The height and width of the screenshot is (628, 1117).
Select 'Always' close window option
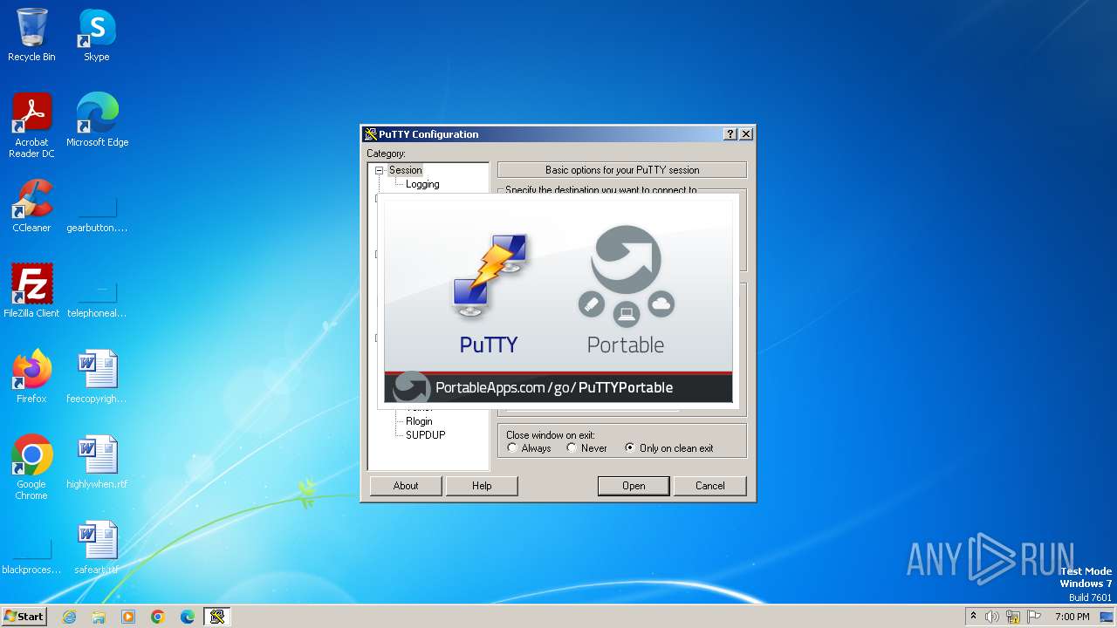coord(529,448)
